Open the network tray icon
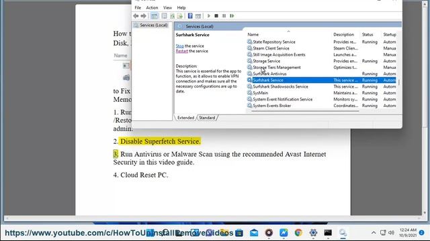430x241 pixels. click(383, 233)
